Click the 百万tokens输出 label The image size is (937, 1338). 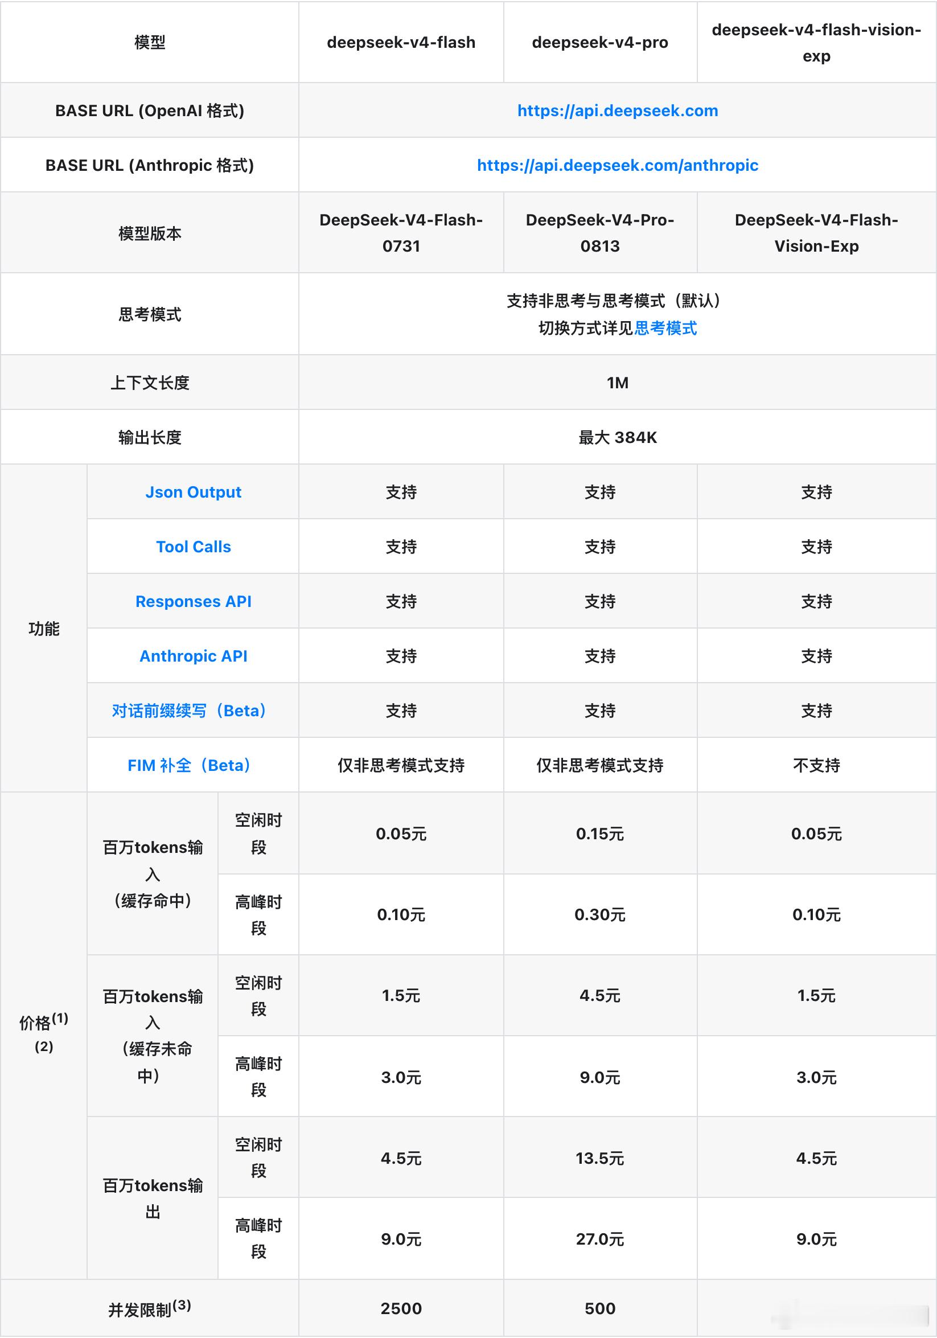(x=153, y=1198)
